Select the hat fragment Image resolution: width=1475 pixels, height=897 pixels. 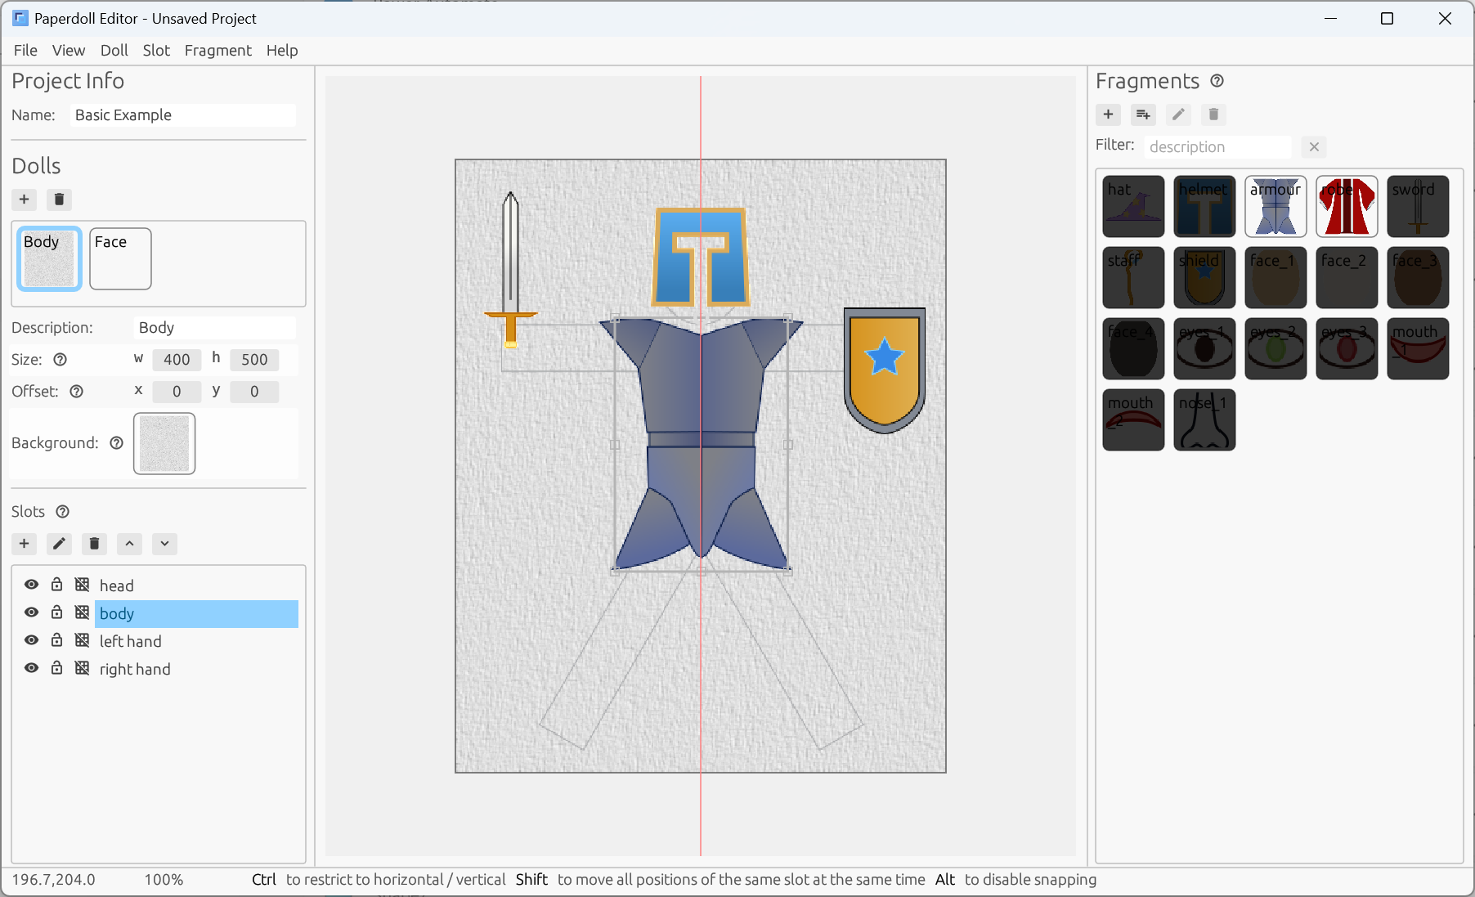click(x=1133, y=206)
